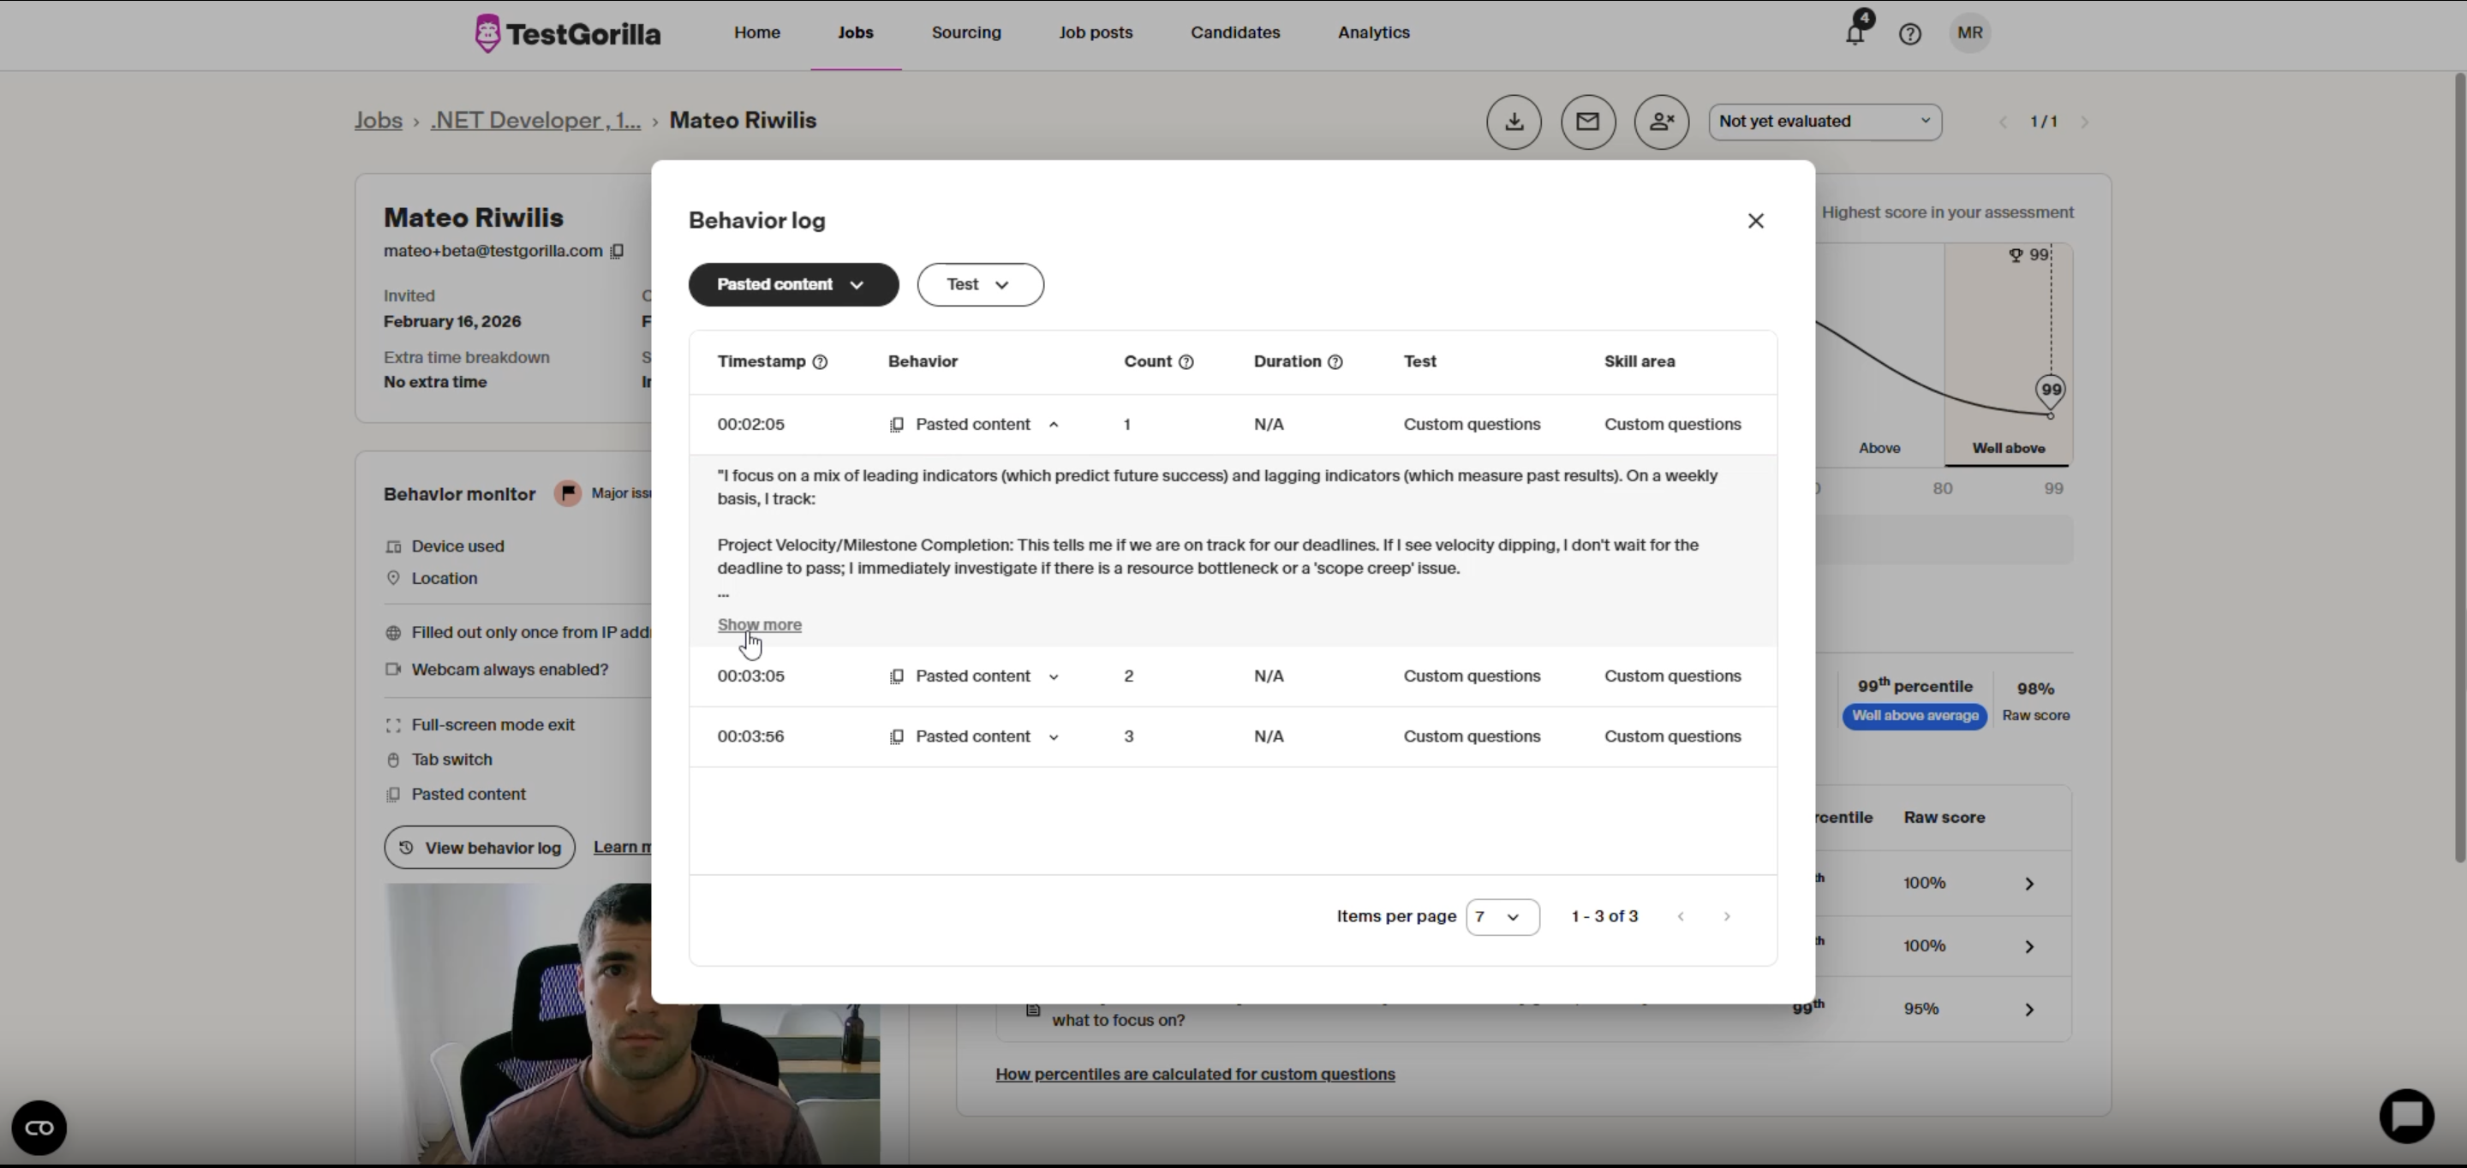The height and width of the screenshot is (1168, 2467).
Task: Click the Duration help icon
Action: coord(1335,362)
